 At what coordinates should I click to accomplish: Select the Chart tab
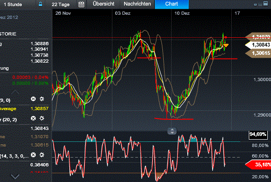coord(172,4)
